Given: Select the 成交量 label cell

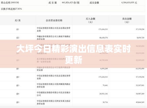Looking at the screenshot, I should click(x=53, y=3).
